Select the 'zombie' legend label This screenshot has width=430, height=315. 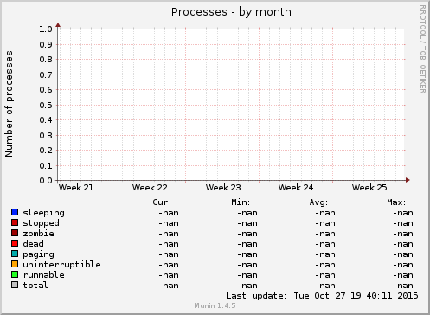click(38, 234)
